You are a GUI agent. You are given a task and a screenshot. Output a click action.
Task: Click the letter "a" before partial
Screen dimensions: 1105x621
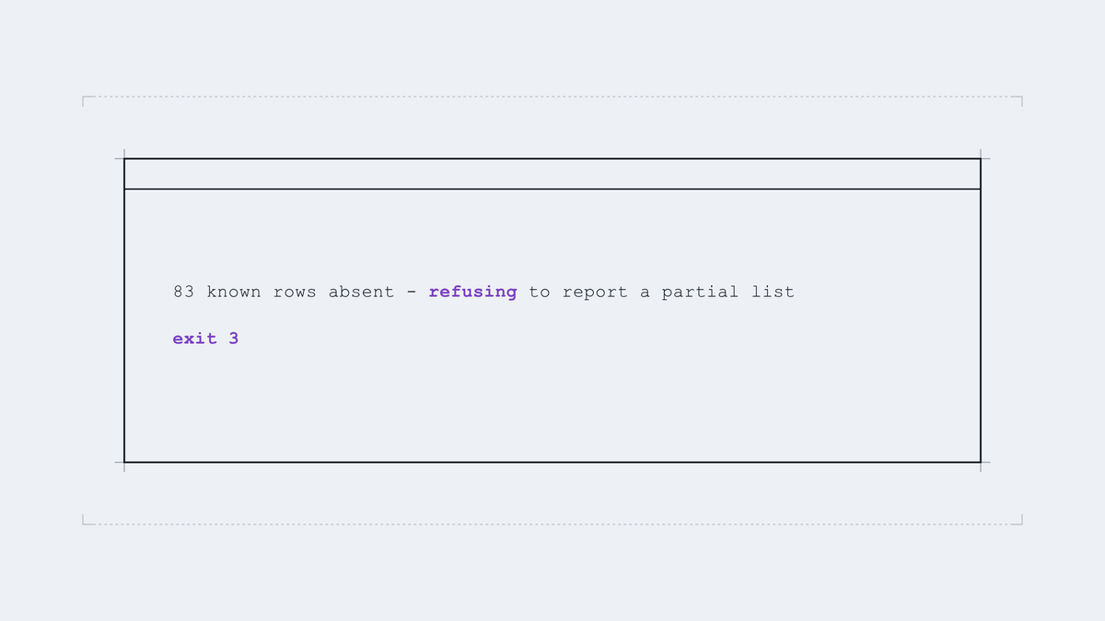pos(645,293)
